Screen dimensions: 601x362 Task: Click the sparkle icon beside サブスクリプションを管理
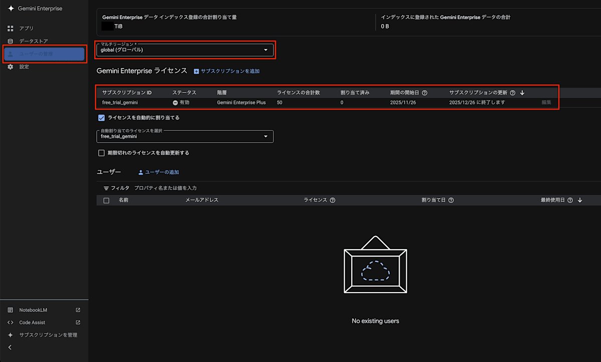11,335
